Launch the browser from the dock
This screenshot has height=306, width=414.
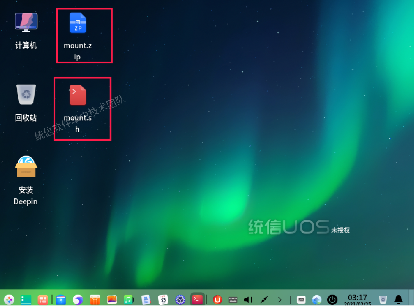click(78, 300)
